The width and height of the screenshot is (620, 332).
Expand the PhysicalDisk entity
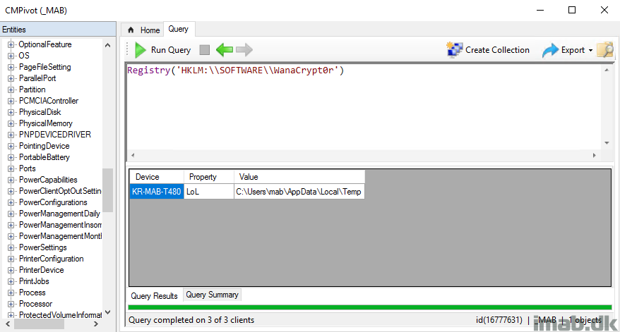click(x=11, y=112)
